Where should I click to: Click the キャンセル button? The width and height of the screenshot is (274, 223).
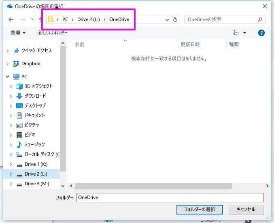246,210
